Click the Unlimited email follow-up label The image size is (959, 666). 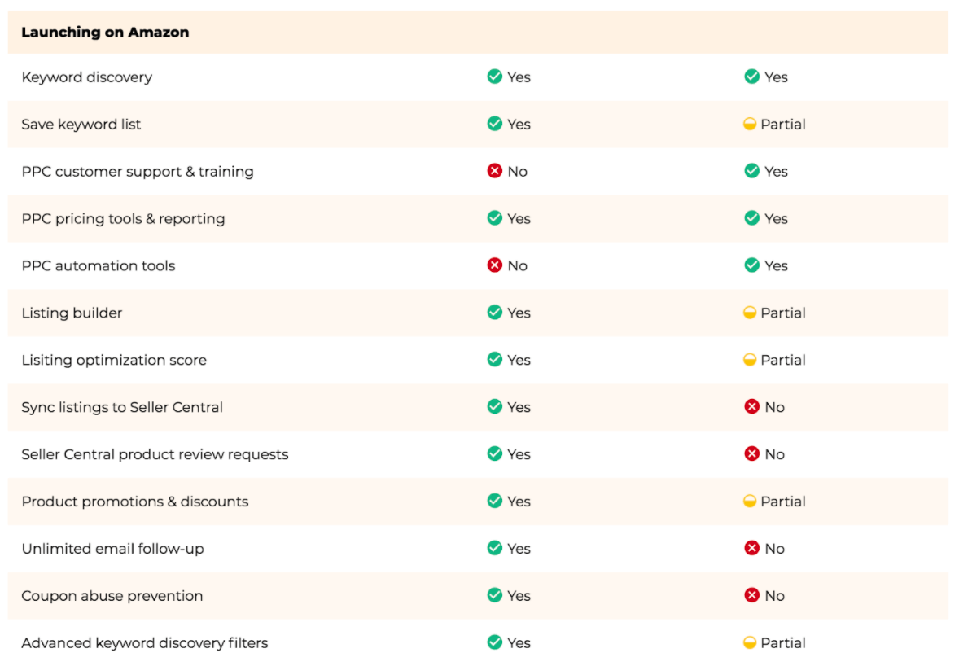(112, 549)
